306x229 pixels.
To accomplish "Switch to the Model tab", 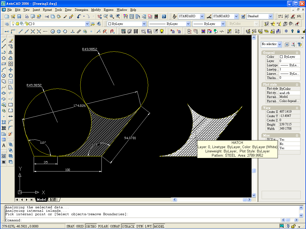I will (x=41, y=199).
